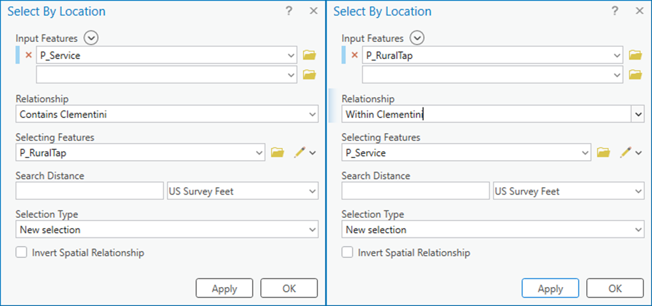Expand Input Features chevron in right dialog
This screenshot has height=306, width=652.
pyautogui.click(x=418, y=38)
